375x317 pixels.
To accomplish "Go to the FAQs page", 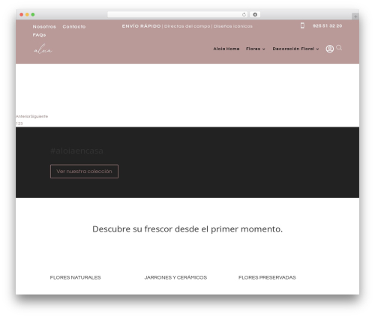I will click(39, 35).
